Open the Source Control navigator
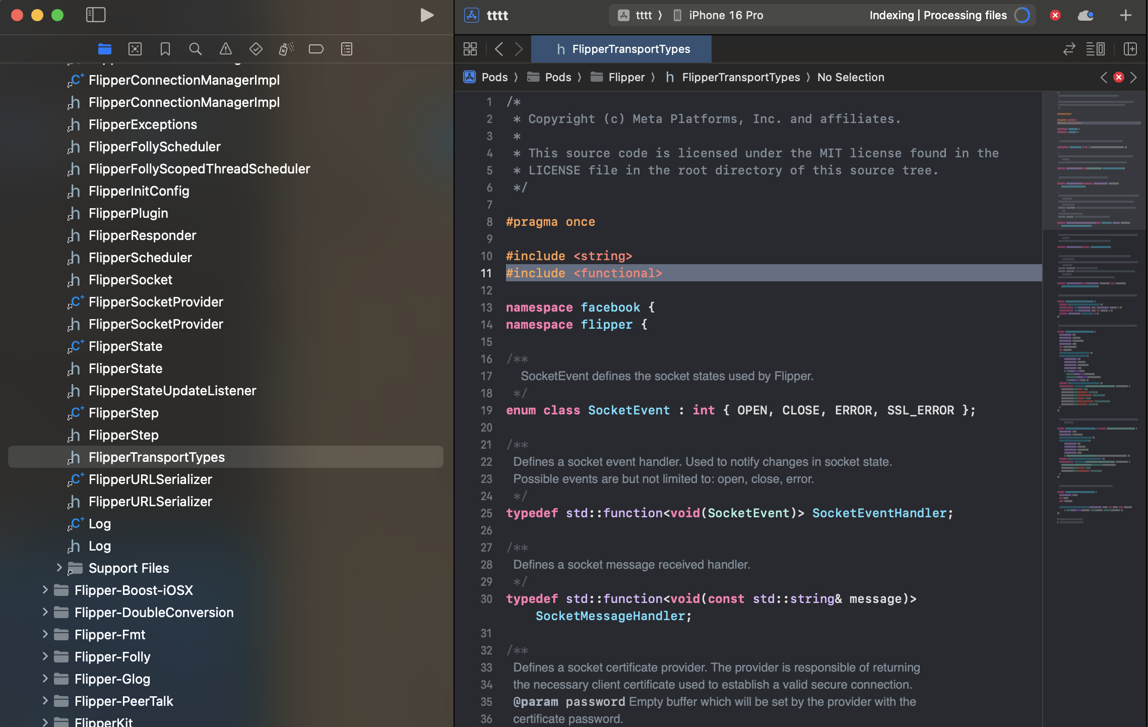This screenshot has height=727, width=1148. (135, 49)
